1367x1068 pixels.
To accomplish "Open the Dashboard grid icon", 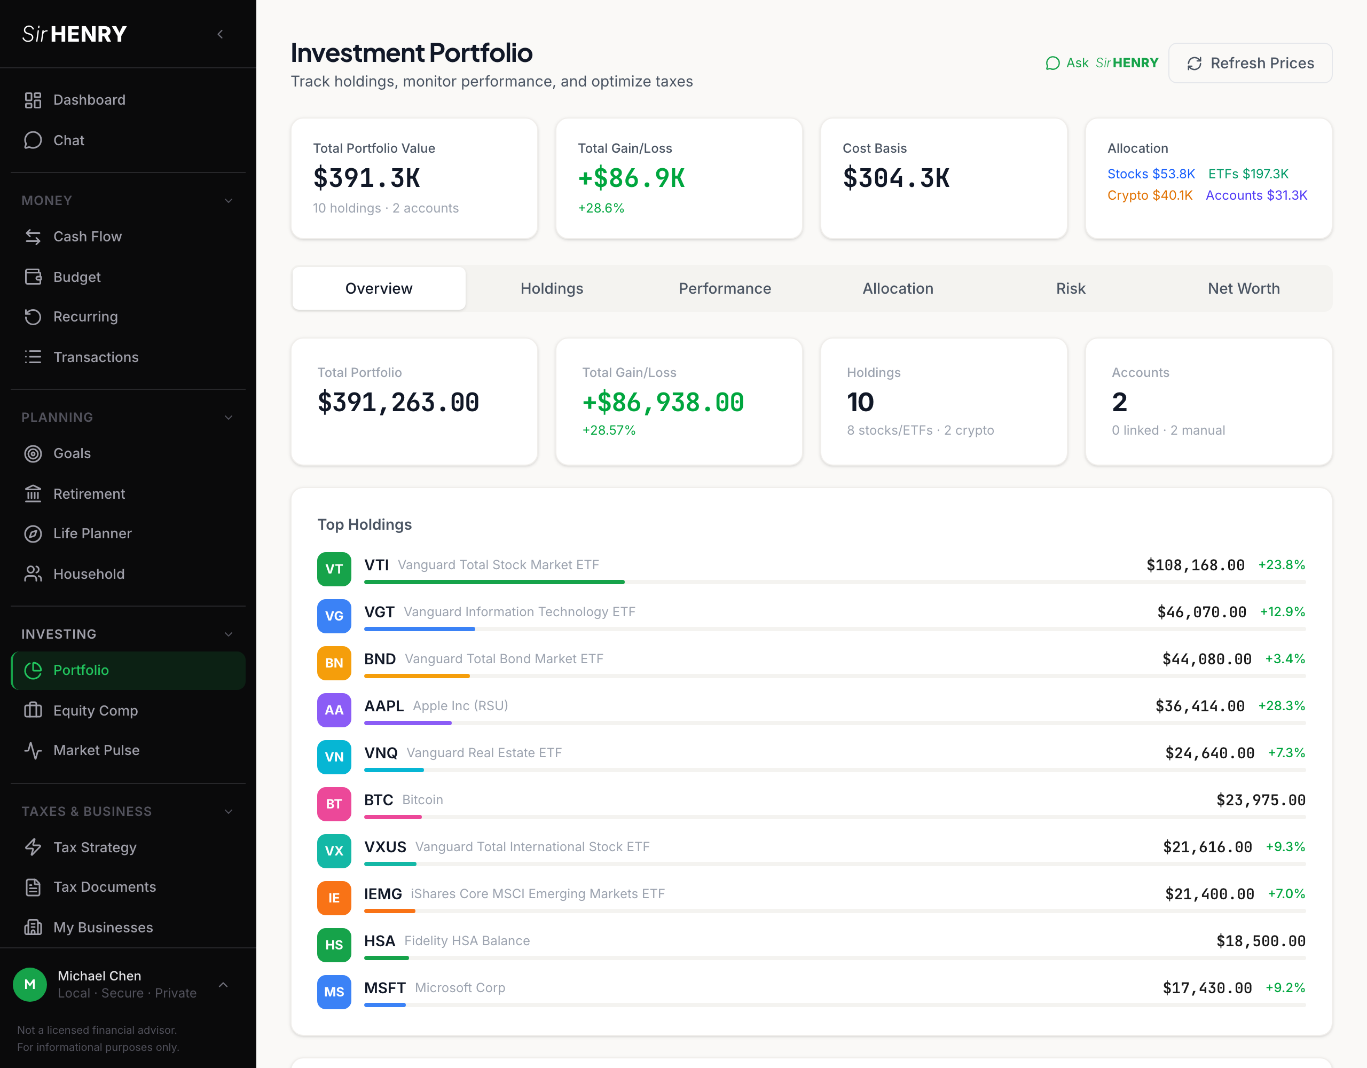I will click(x=33, y=100).
